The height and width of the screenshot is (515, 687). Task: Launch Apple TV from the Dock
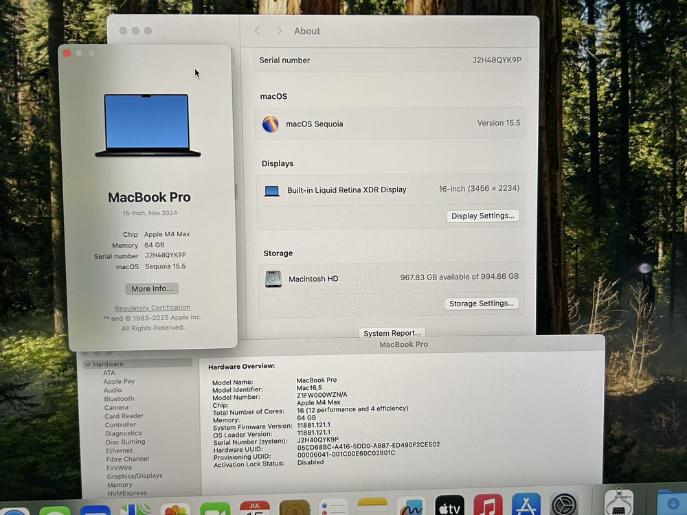point(449,505)
